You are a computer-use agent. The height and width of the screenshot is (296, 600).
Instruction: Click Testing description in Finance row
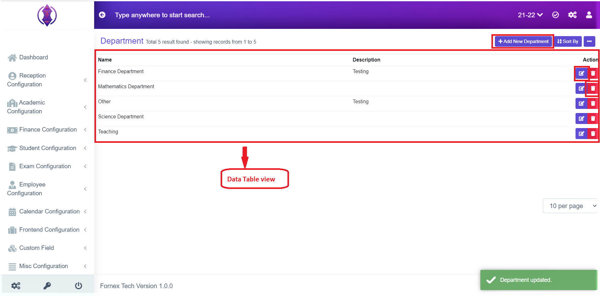361,72
